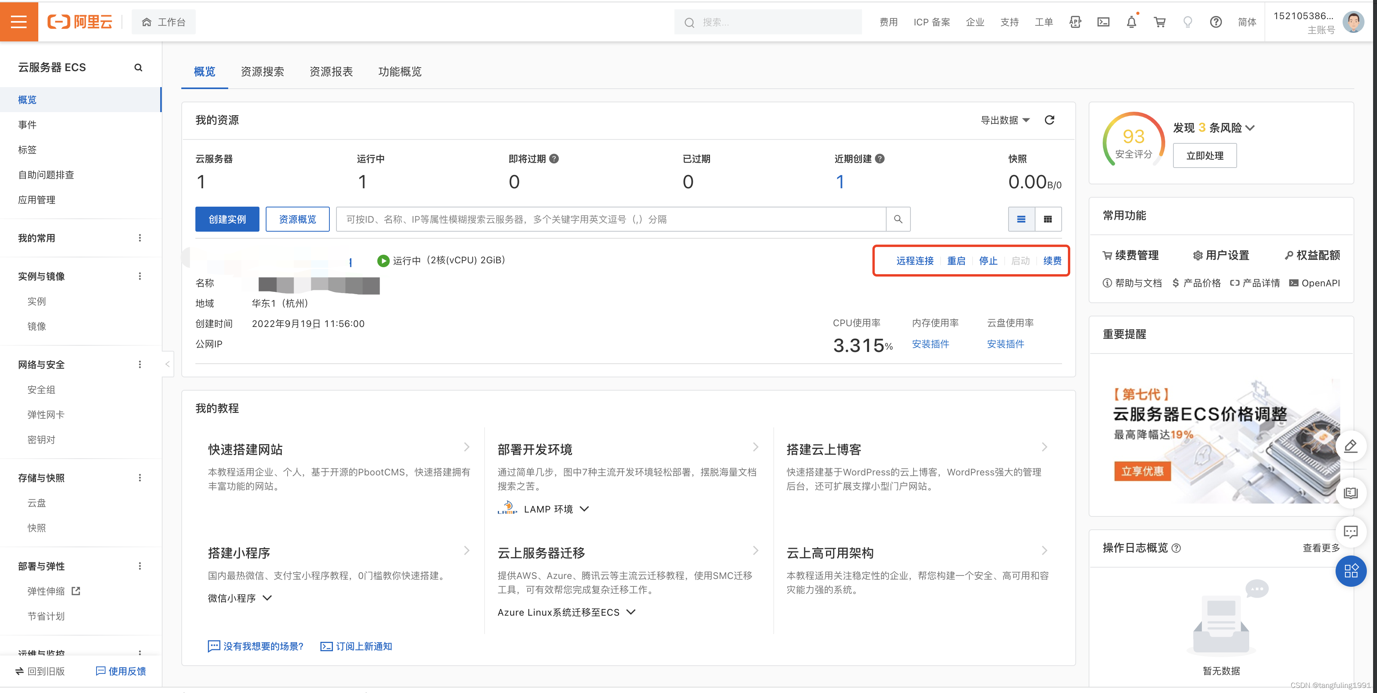Click the lightbulb tips icon
The image size is (1377, 693).
point(1188,22)
